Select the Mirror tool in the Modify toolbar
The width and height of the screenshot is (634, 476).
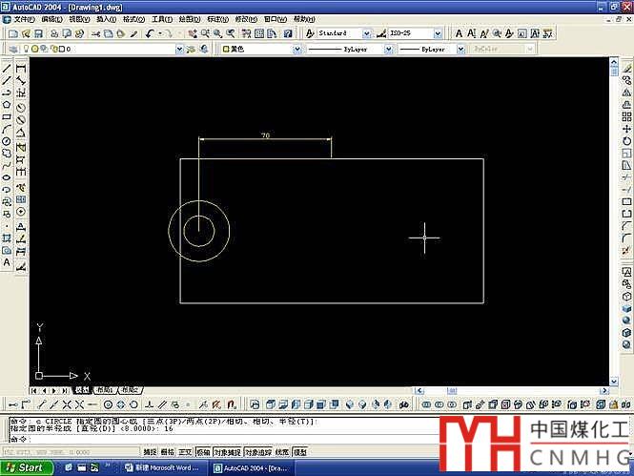(626, 93)
